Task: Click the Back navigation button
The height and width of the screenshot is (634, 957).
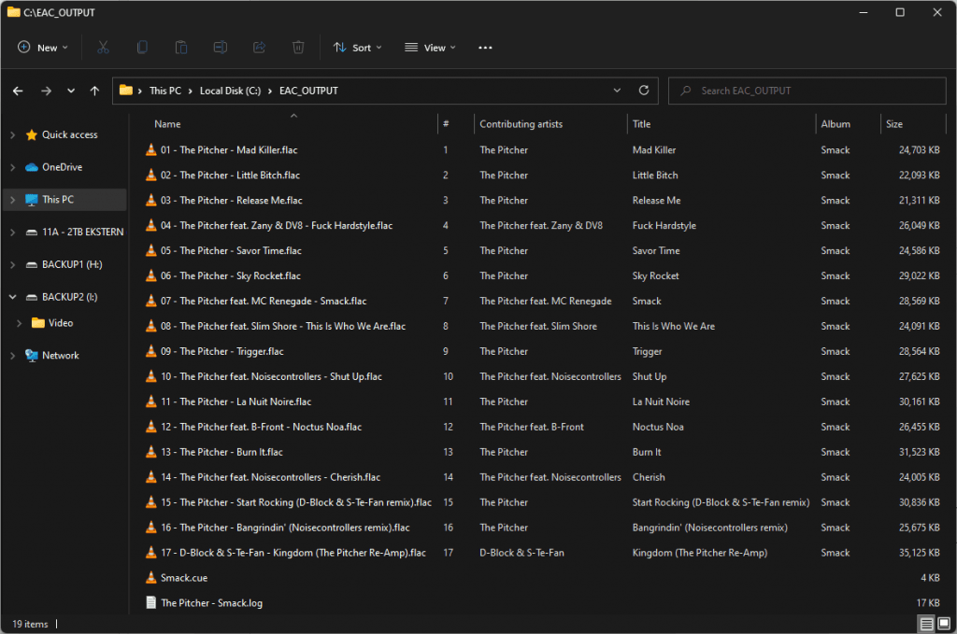Action: 19,91
